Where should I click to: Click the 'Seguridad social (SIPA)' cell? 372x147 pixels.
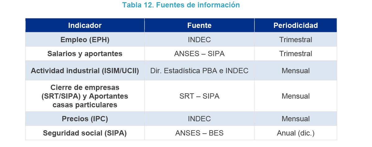click(85, 133)
